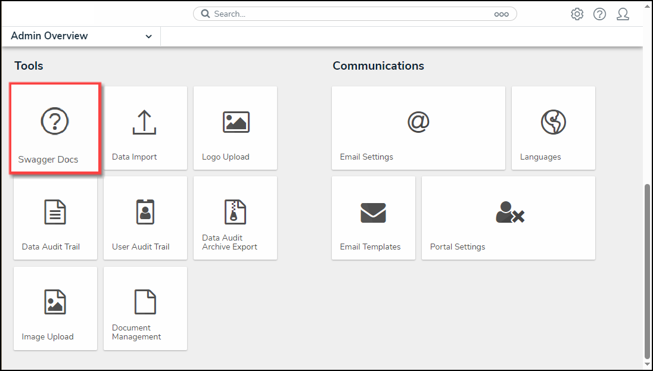The width and height of the screenshot is (653, 371).
Task: Open the Image Upload tile icon
Action: click(x=55, y=302)
